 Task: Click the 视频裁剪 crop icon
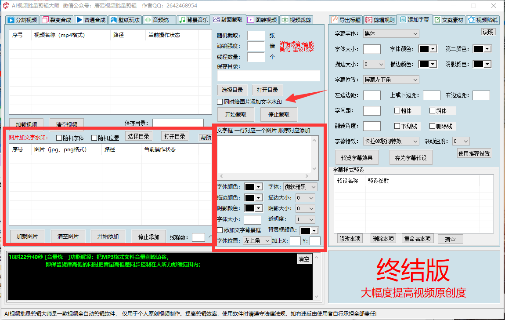click(x=285, y=20)
